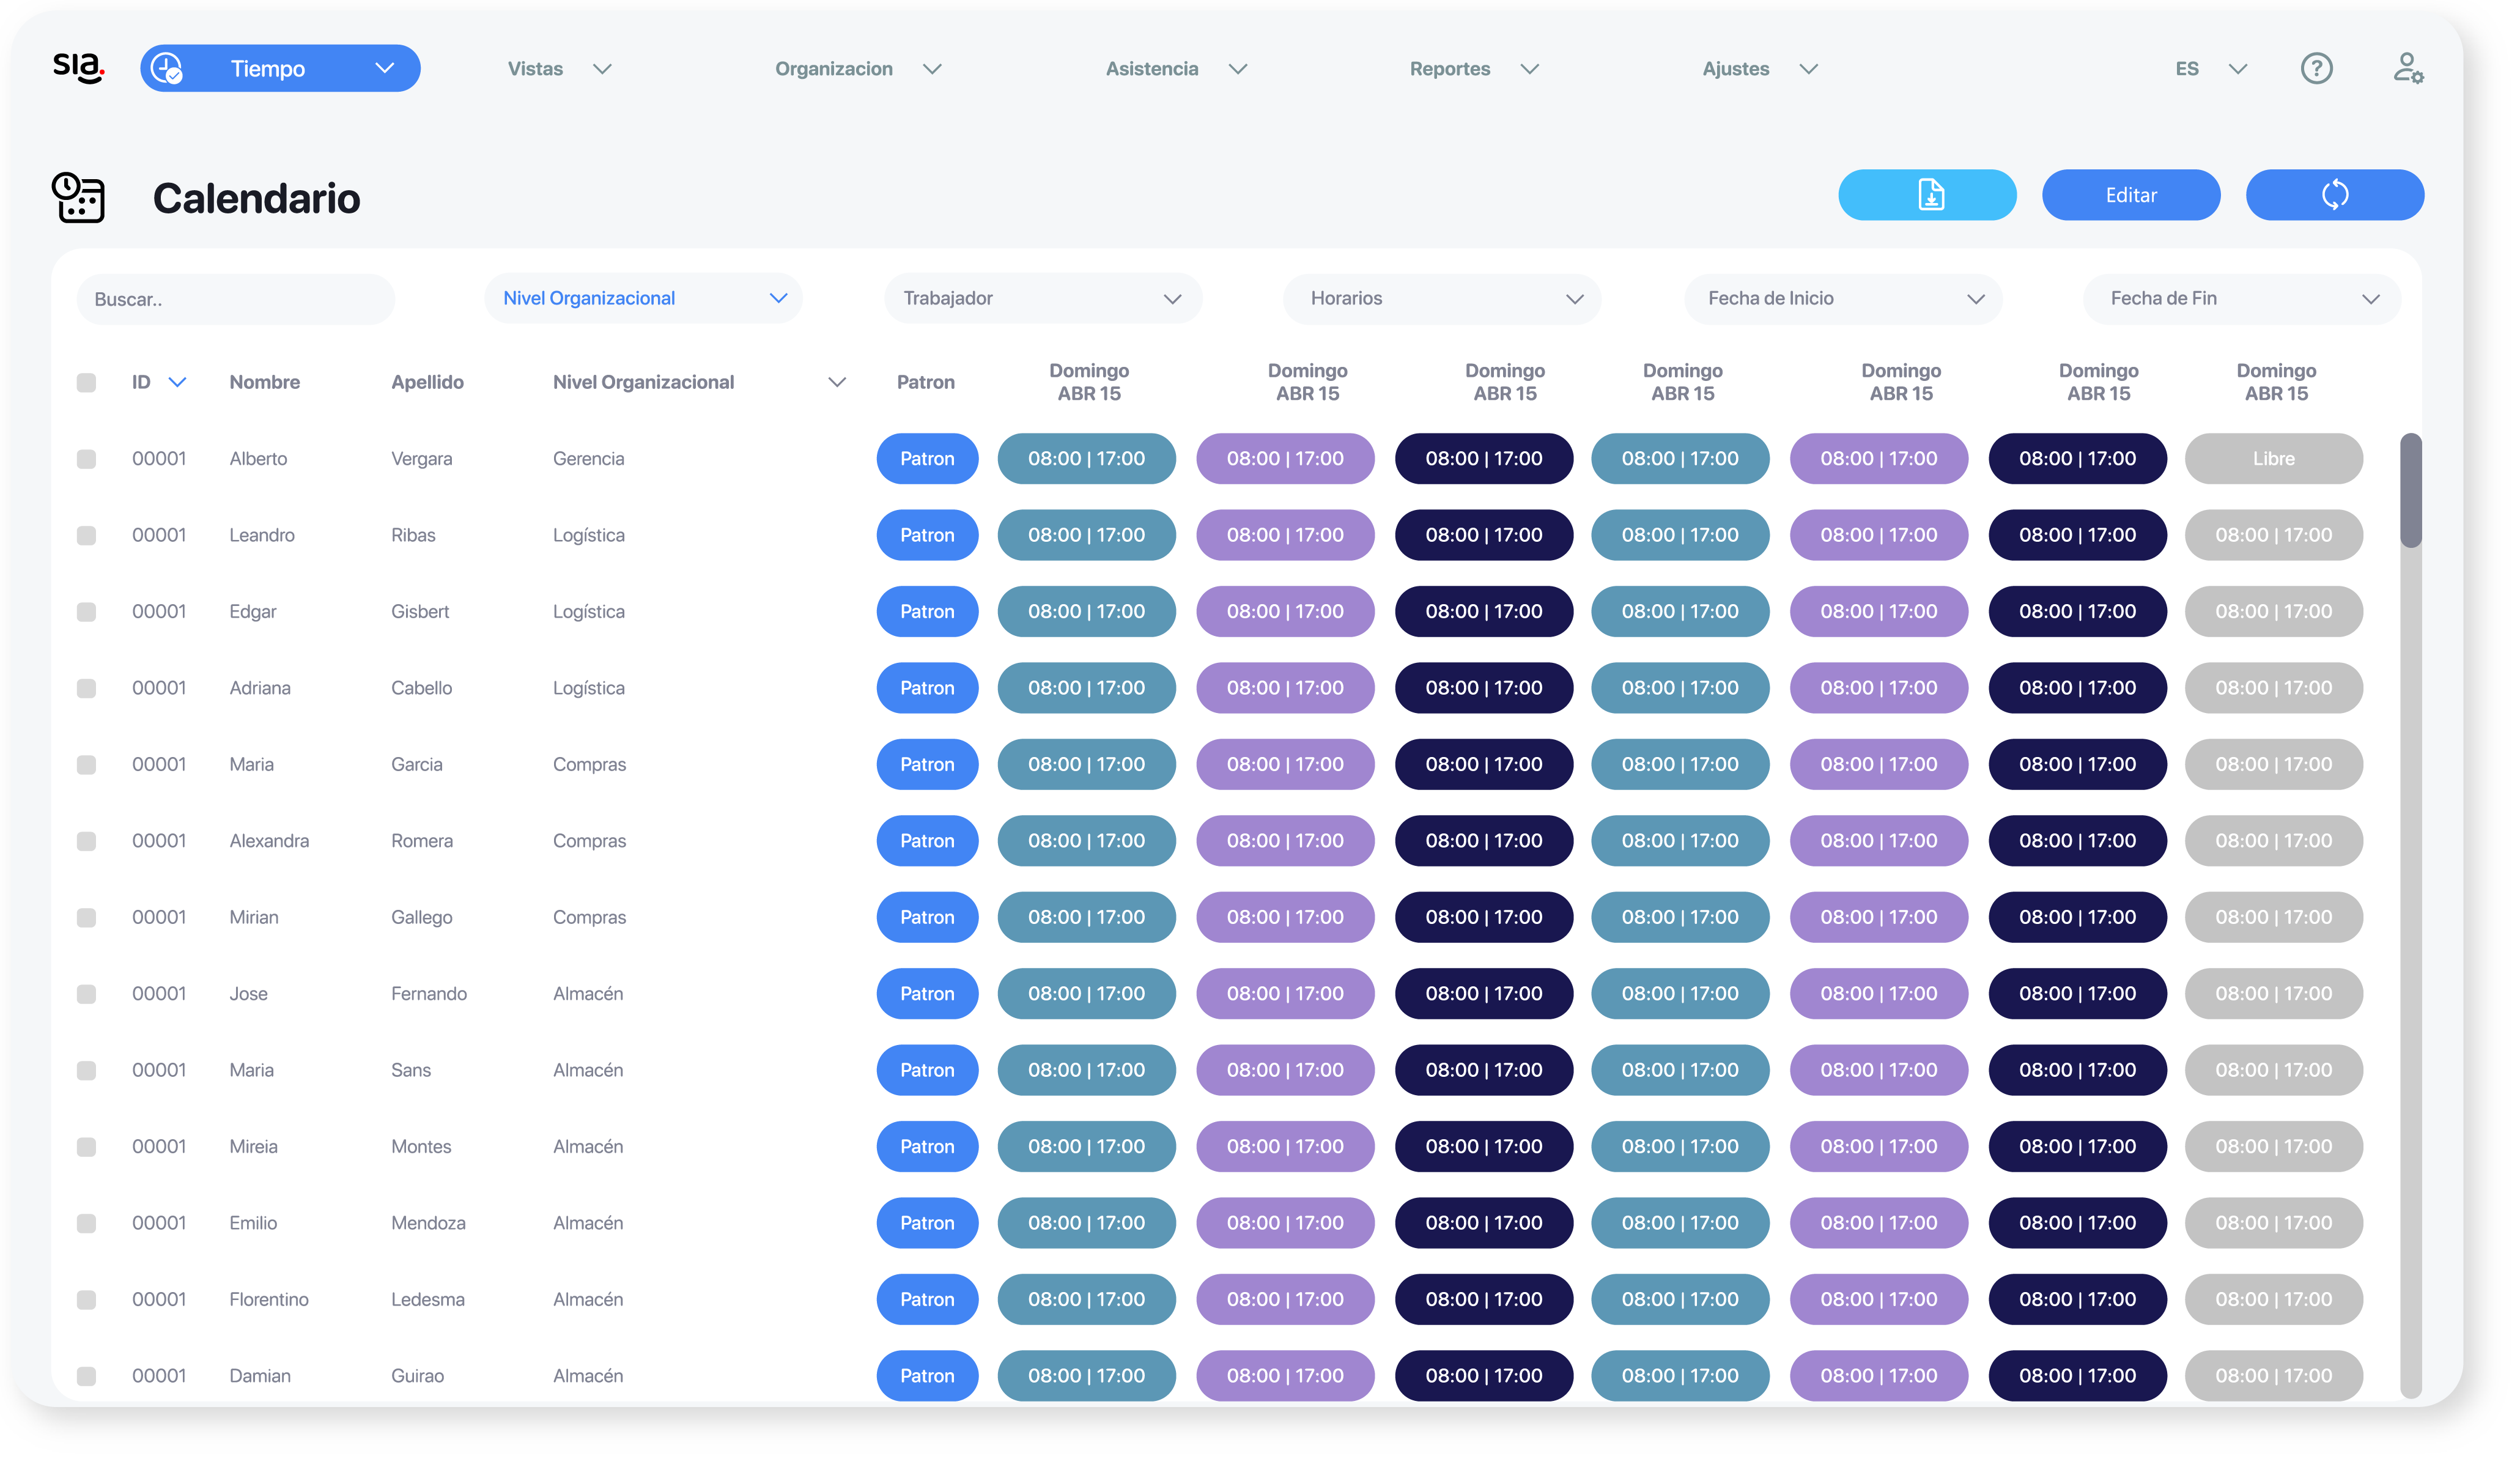Click the Calendario clock calendar icon

click(x=78, y=197)
